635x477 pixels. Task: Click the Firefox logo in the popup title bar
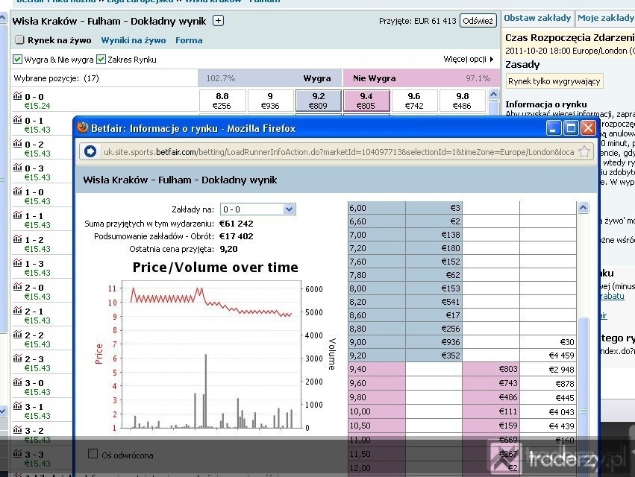click(83, 128)
